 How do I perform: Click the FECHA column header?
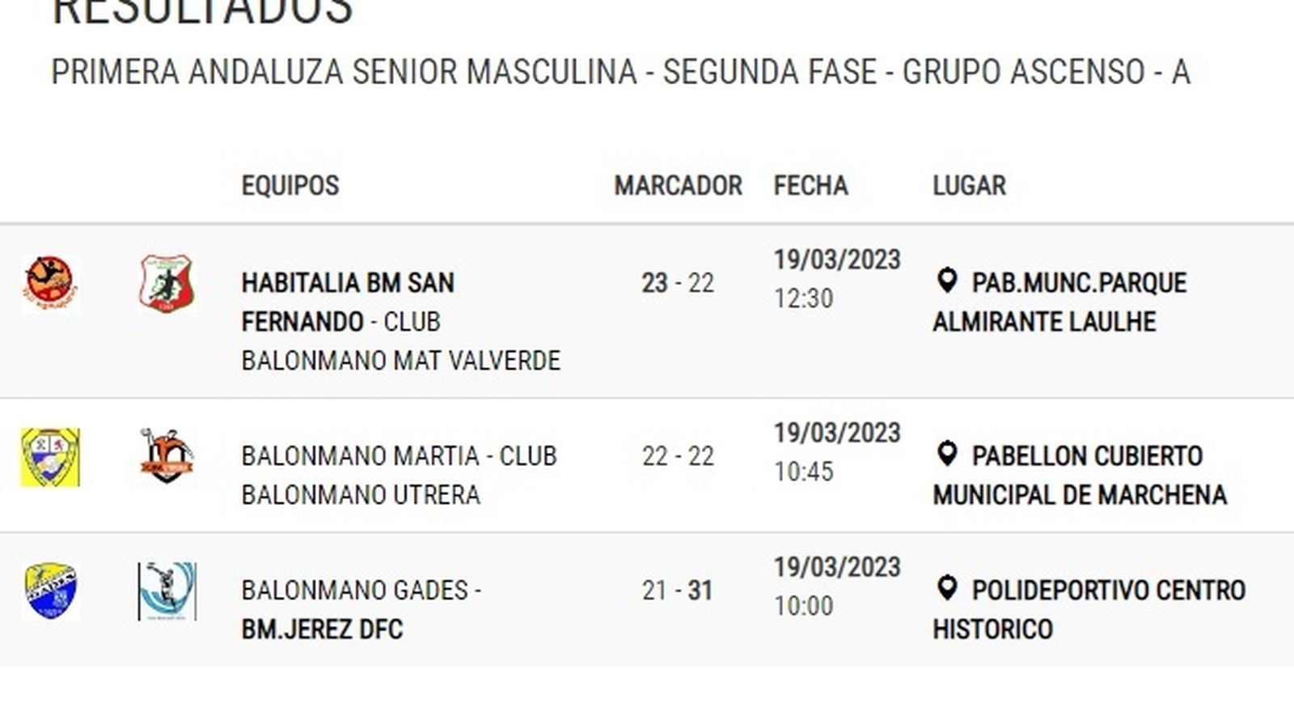point(810,185)
